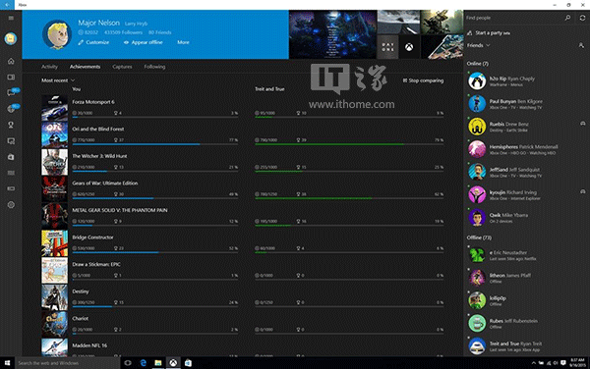Open Game DVR icon in the sidebar
Screen dimensions: 590x369
coord(11,141)
